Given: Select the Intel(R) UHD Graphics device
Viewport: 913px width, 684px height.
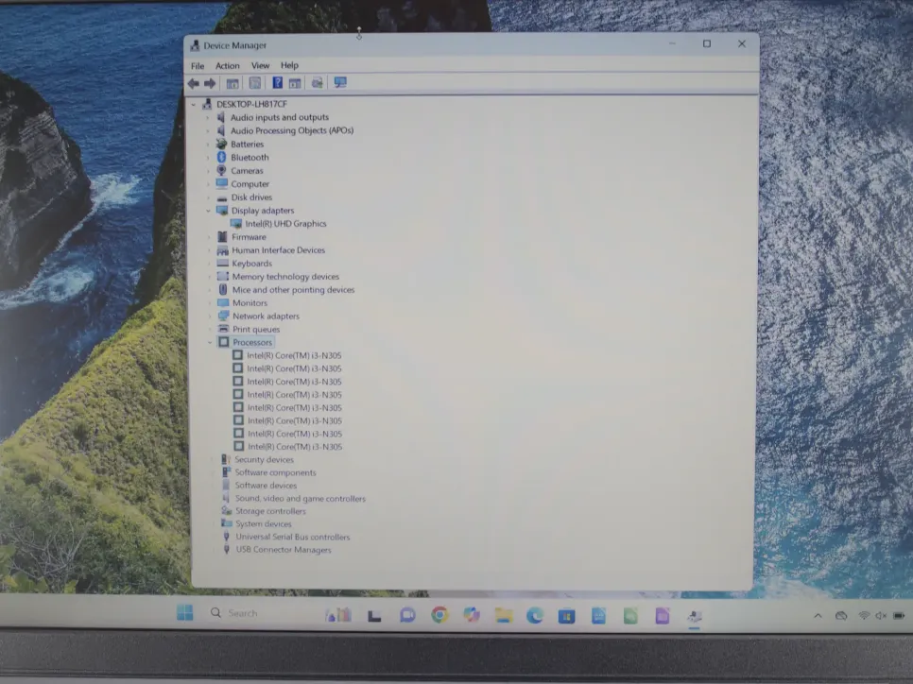Looking at the screenshot, I should [285, 224].
